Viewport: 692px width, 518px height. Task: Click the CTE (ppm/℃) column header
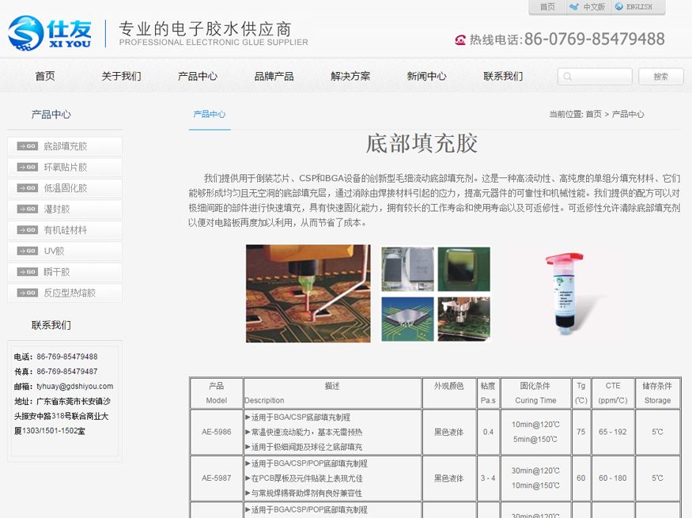613,393
